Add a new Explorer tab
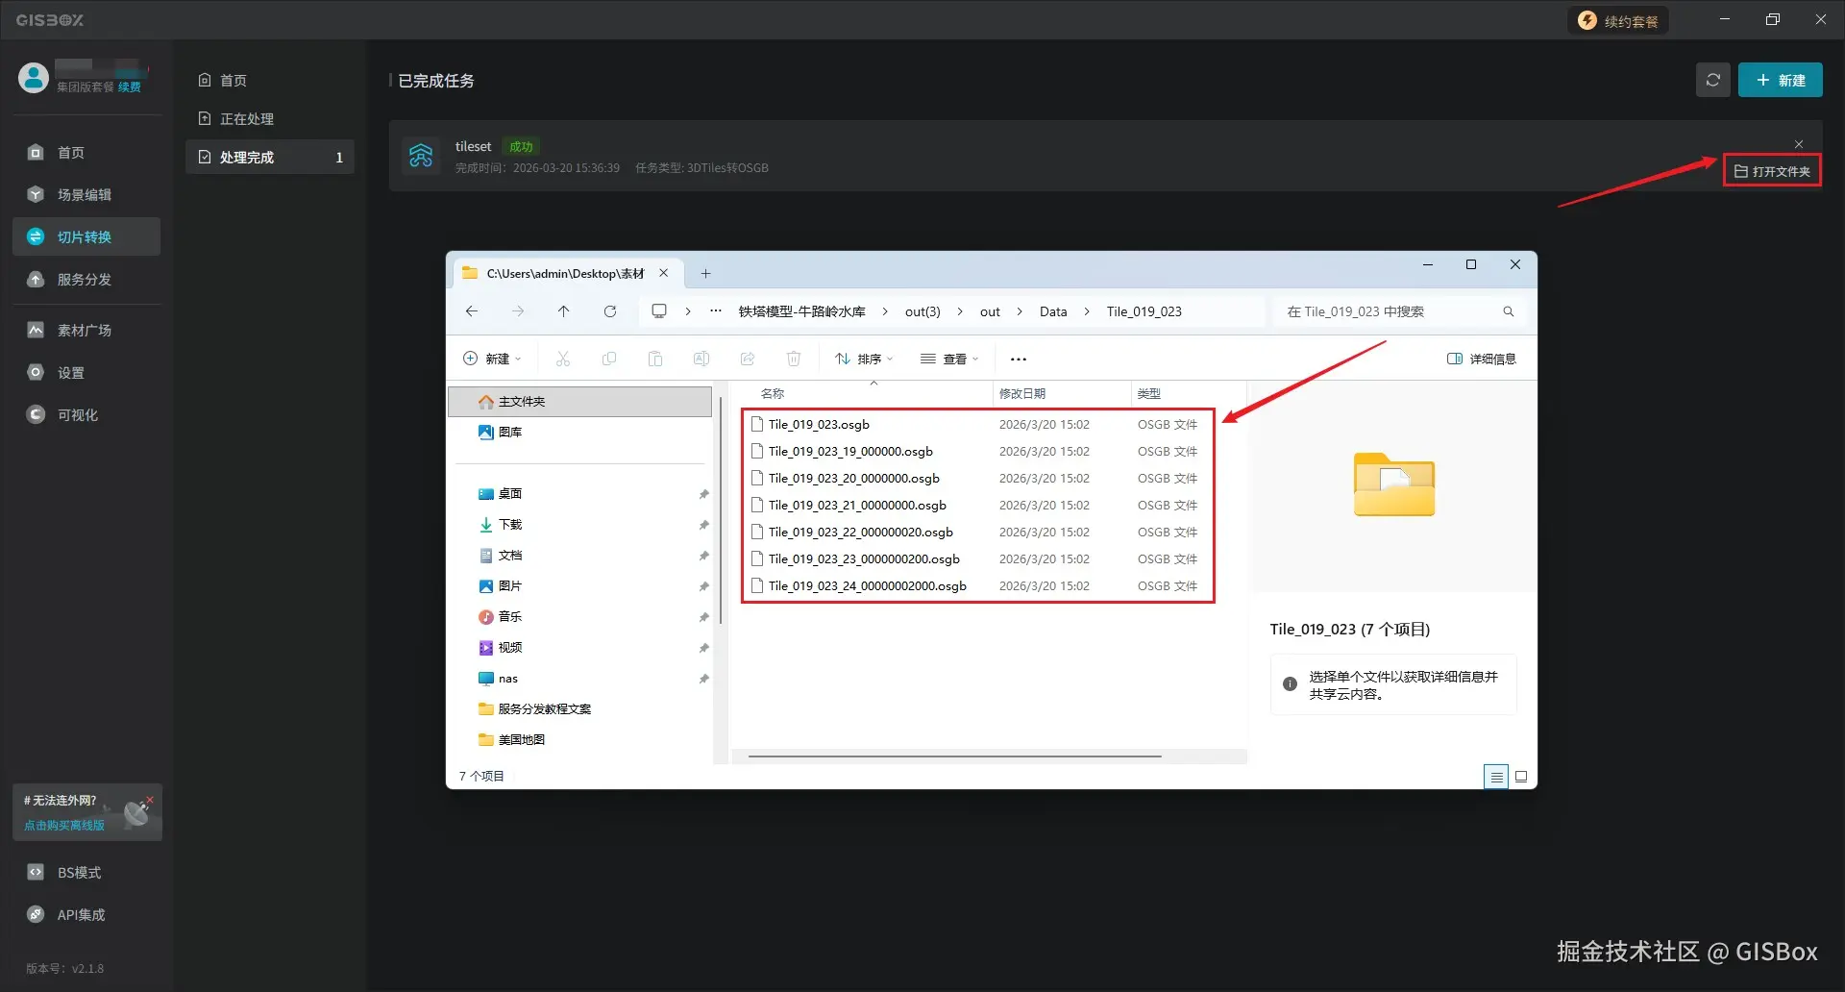Viewport: 1845px width, 992px height. pyautogui.click(x=705, y=274)
